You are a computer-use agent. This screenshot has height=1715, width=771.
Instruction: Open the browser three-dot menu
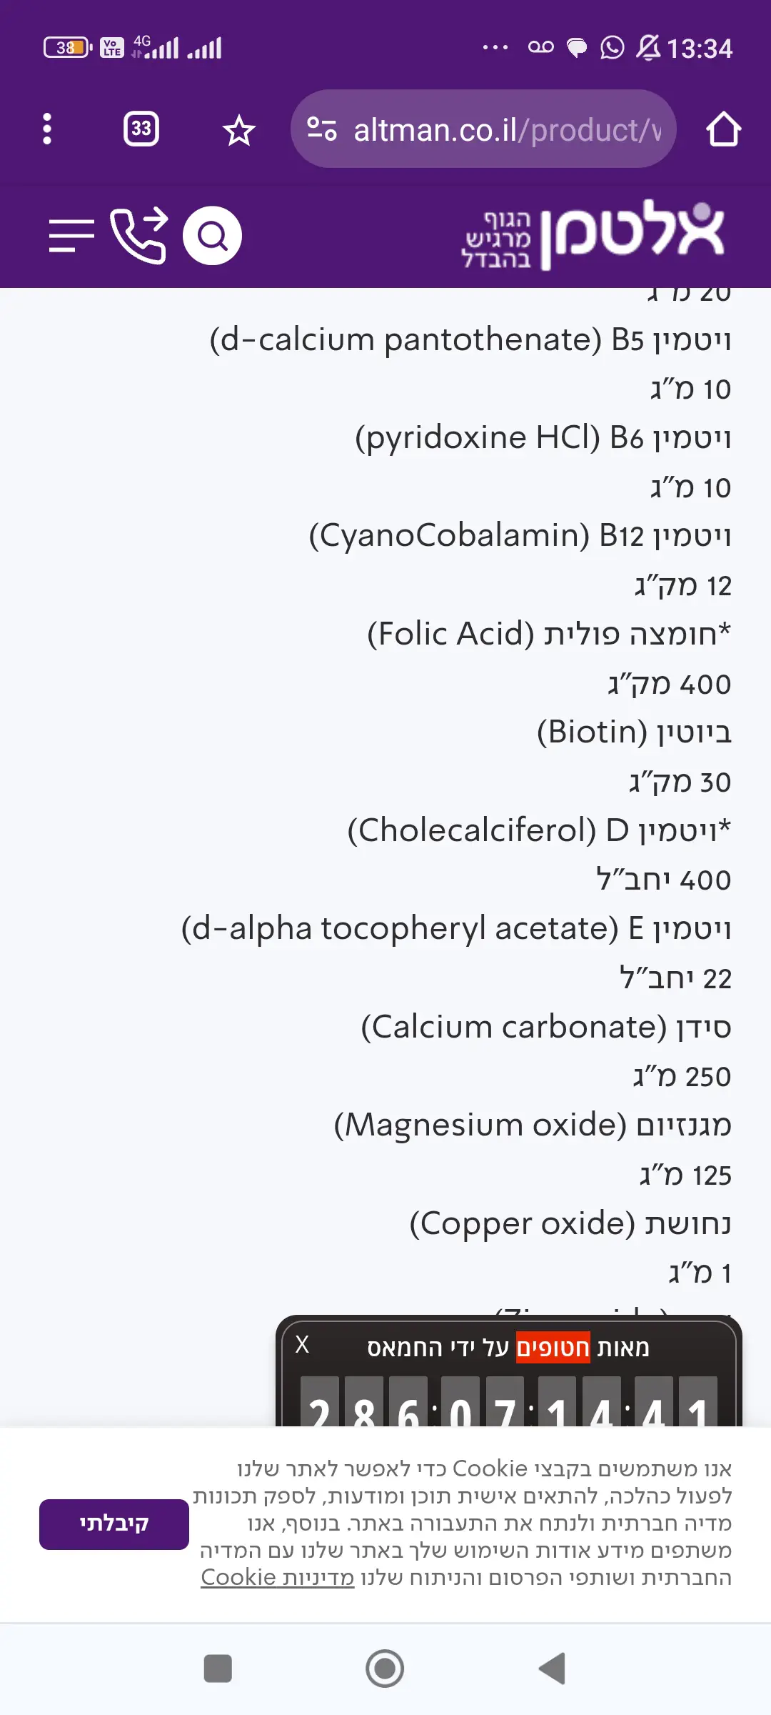[47, 129]
